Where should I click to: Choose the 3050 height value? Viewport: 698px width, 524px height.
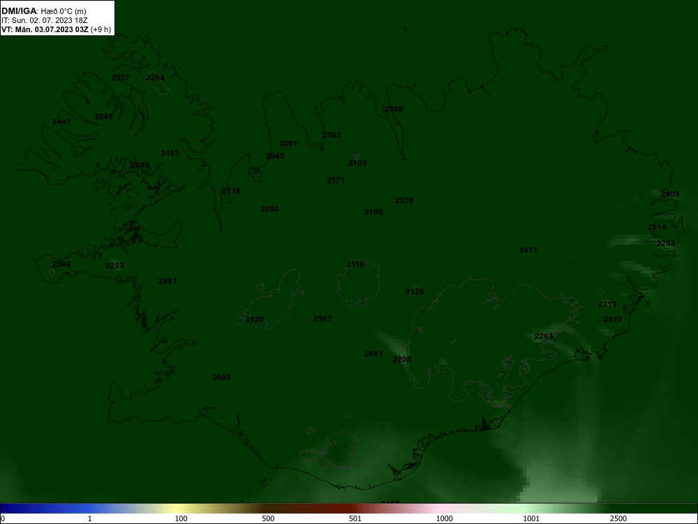269,209
